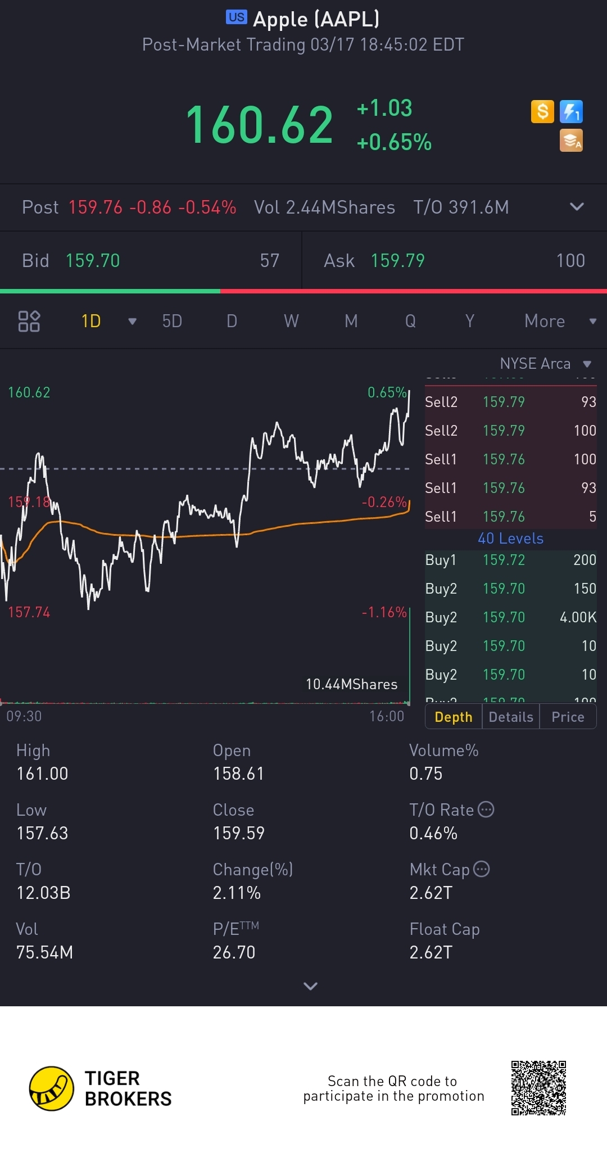Image resolution: width=607 pixels, height=1171 pixels.
Task: Switch to the M monthly chart
Action: (x=351, y=321)
